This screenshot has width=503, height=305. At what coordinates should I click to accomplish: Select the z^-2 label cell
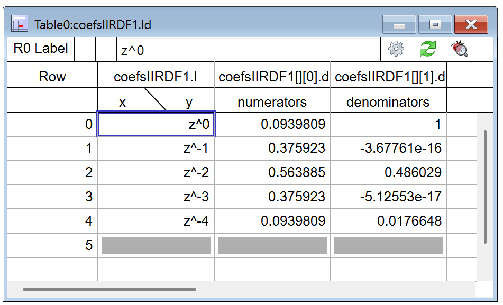(x=156, y=173)
